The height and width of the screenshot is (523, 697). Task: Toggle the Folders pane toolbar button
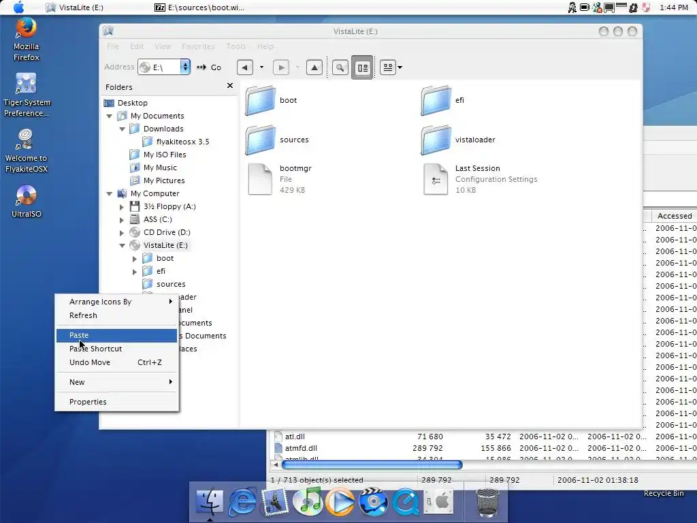(x=362, y=67)
